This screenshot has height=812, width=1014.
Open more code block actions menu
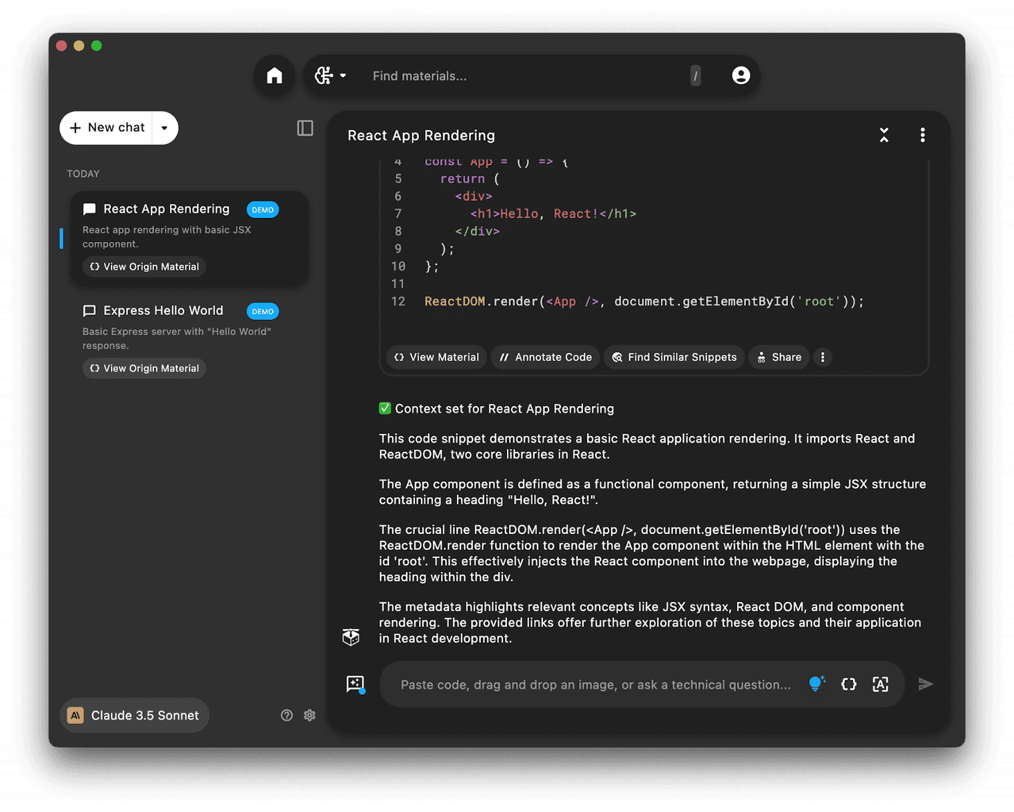click(x=823, y=357)
